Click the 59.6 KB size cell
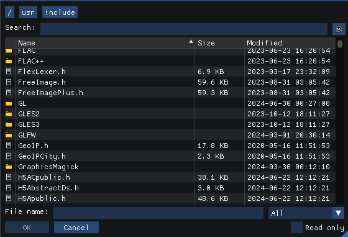Viewport: 348px width, 237px height. [213, 82]
